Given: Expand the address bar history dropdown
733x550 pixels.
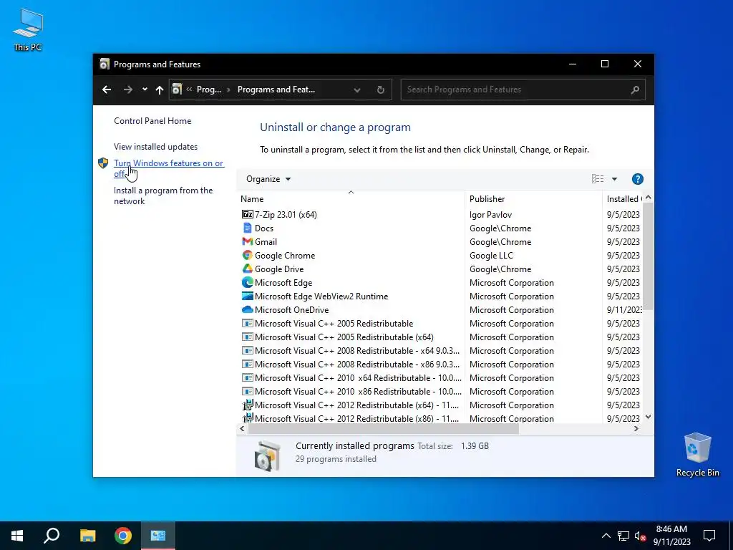Looking at the screenshot, I should pos(357,90).
